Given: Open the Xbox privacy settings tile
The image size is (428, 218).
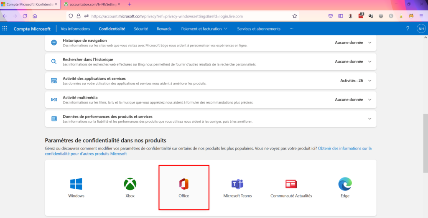Looking at the screenshot, I should (130, 188).
